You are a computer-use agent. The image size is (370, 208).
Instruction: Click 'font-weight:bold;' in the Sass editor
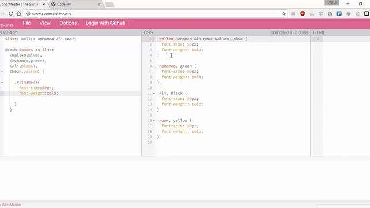(x=39, y=94)
